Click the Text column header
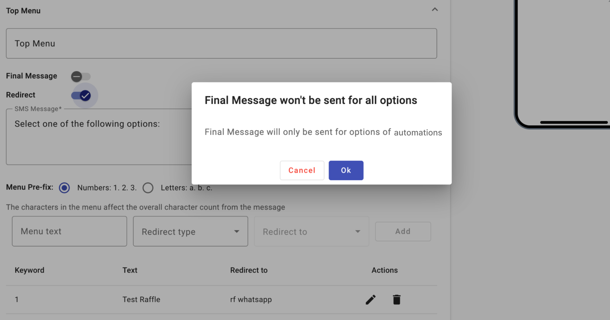Image resolution: width=610 pixels, height=320 pixels. tap(130, 270)
